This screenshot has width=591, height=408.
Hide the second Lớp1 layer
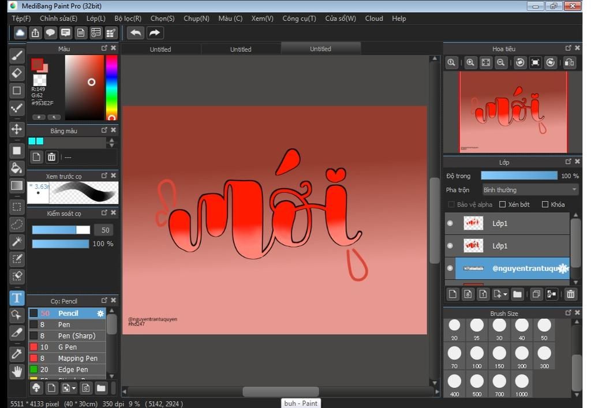(x=450, y=246)
